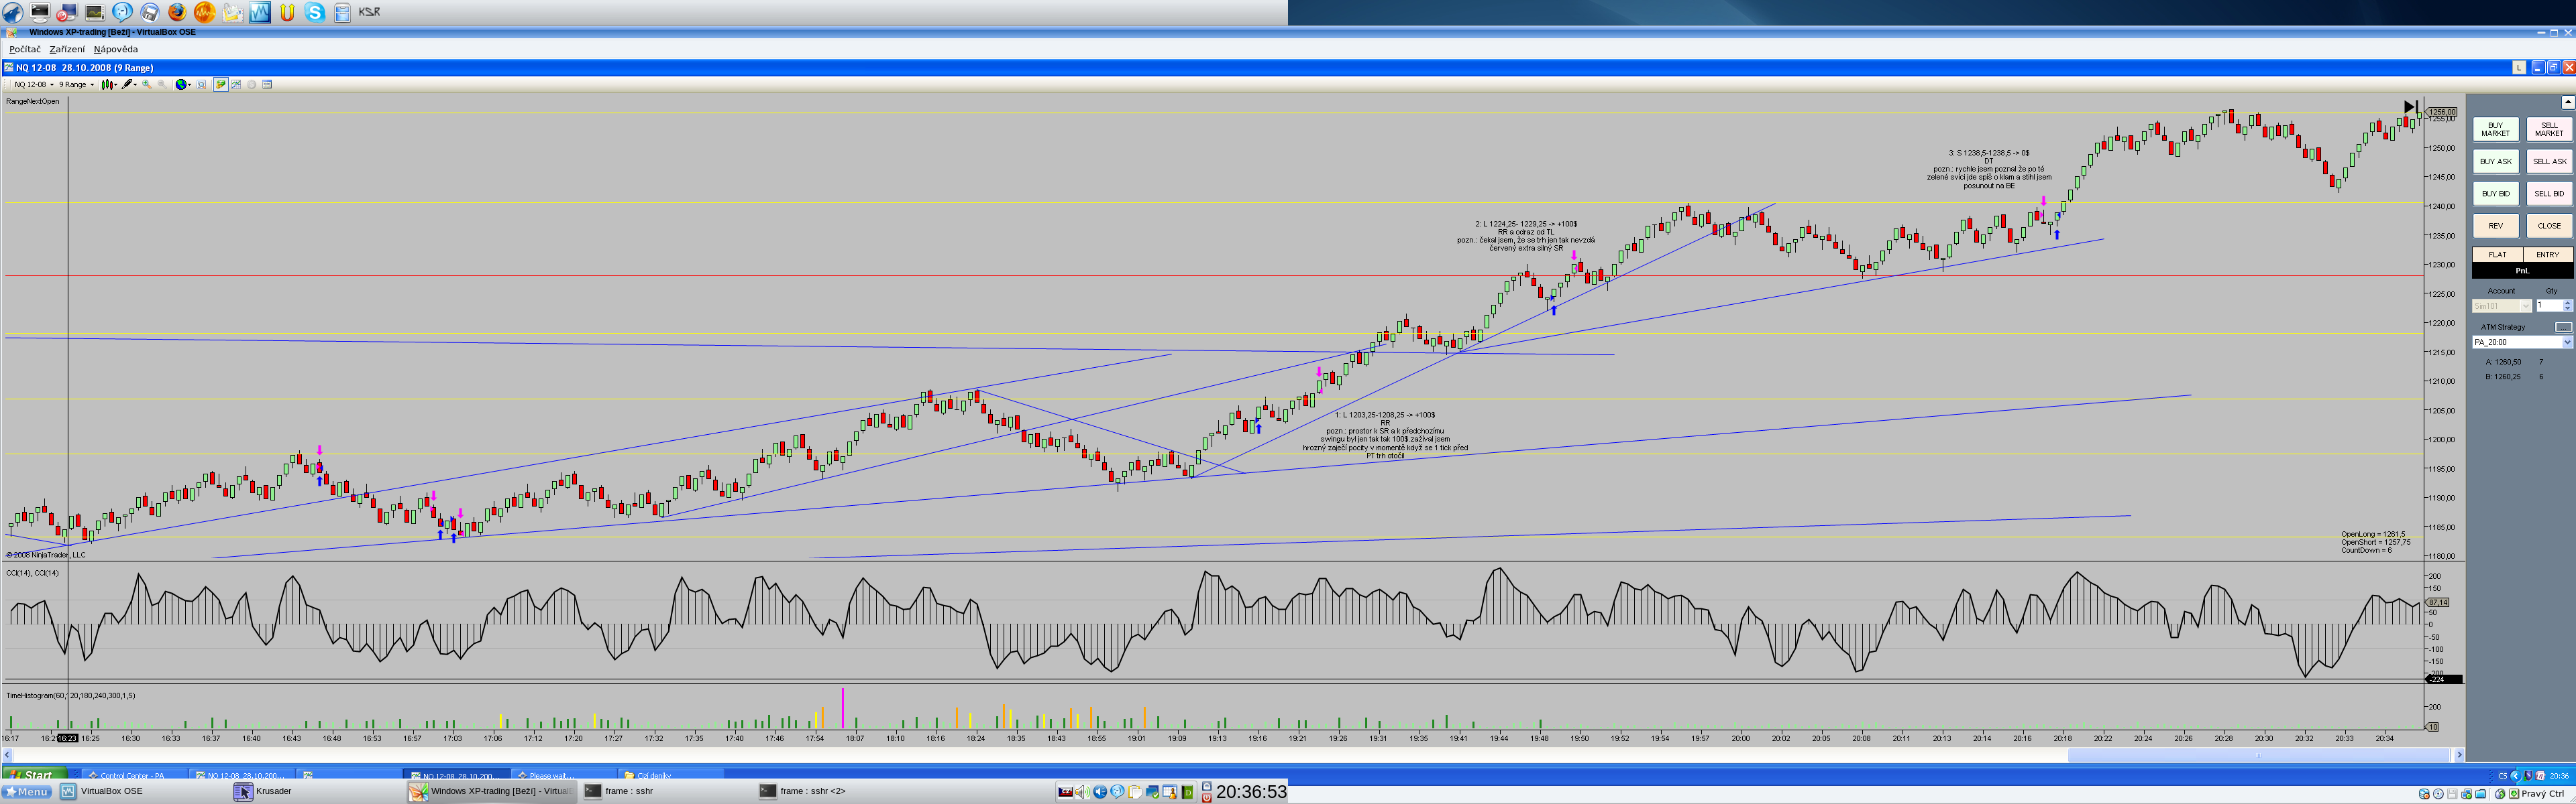Toggle the chart trader money icon
2576x804 pixels.
[221, 84]
